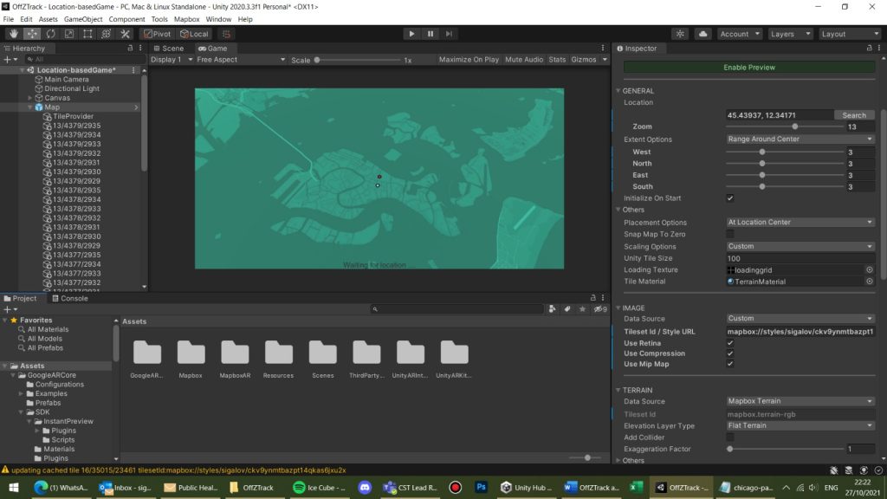The height and width of the screenshot is (499, 887).
Task: Open Extent Options dropdown
Action: tap(800, 139)
